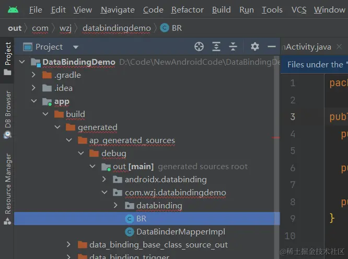Open the Edit menu
This screenshot has width=348, height=259.
pos(59,10)
